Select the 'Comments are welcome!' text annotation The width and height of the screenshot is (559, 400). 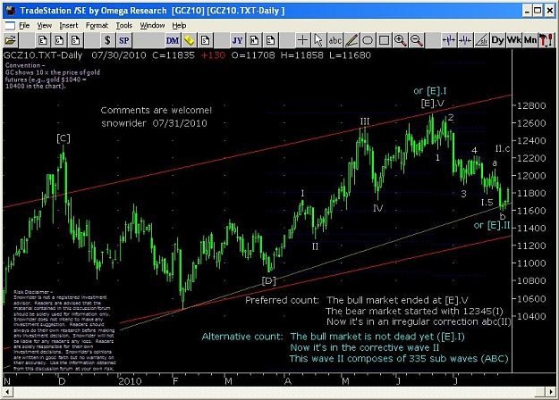(157, 111)
